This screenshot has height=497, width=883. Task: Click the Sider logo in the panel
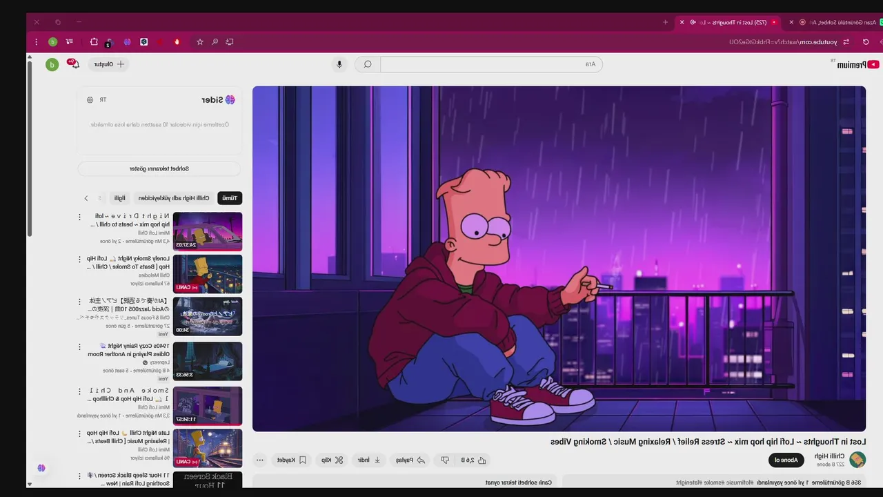pyautogui.click(x=219, y=100)
